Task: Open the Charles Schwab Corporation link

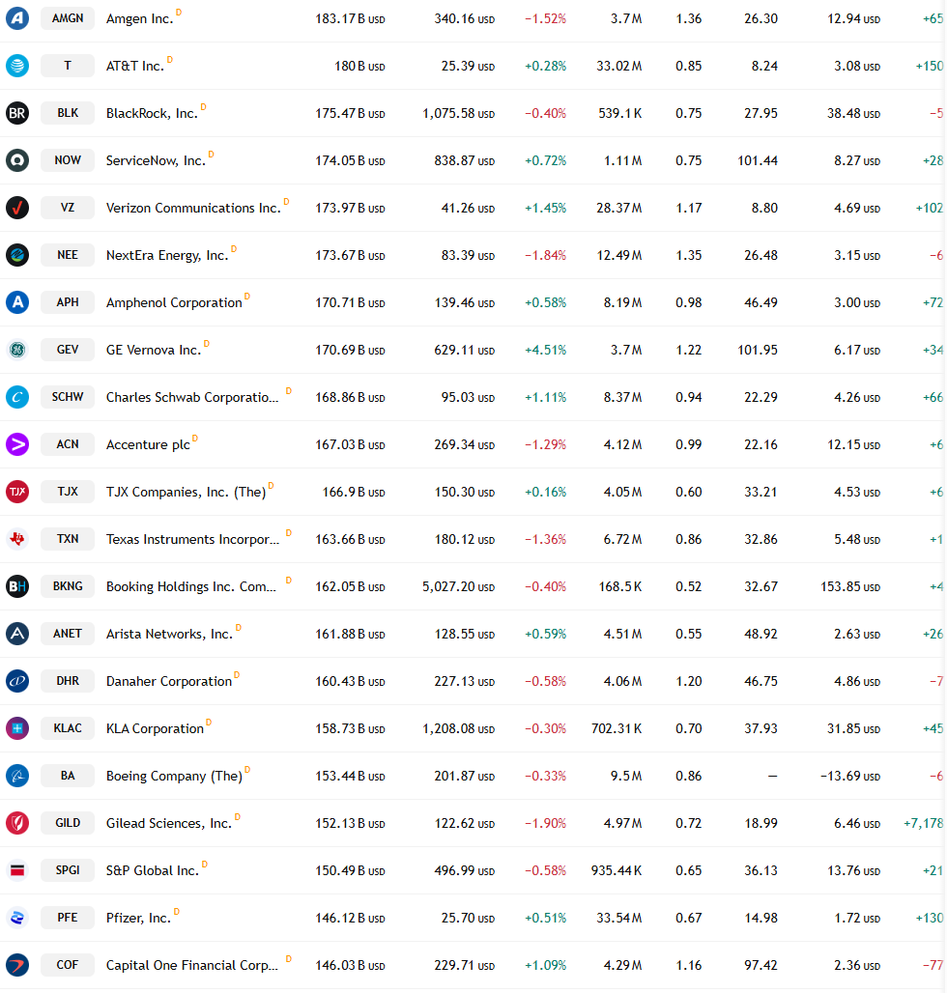Action: click(x=192, y=398)
